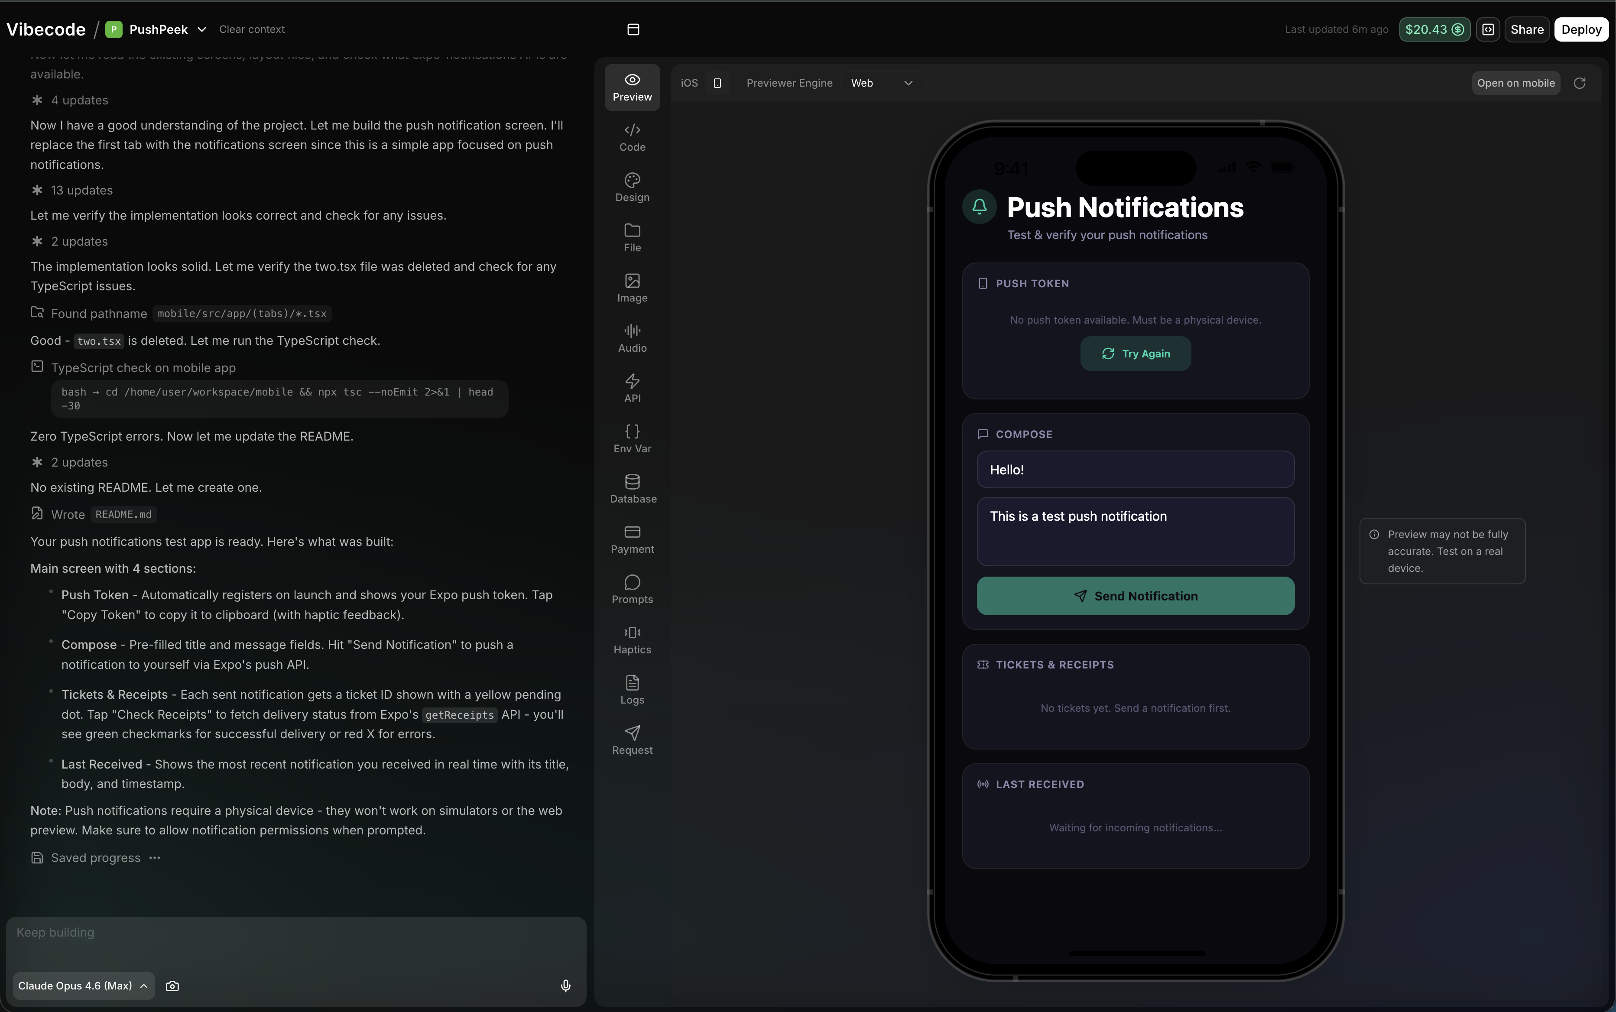Click the Deploy button

pos(1580,29)
